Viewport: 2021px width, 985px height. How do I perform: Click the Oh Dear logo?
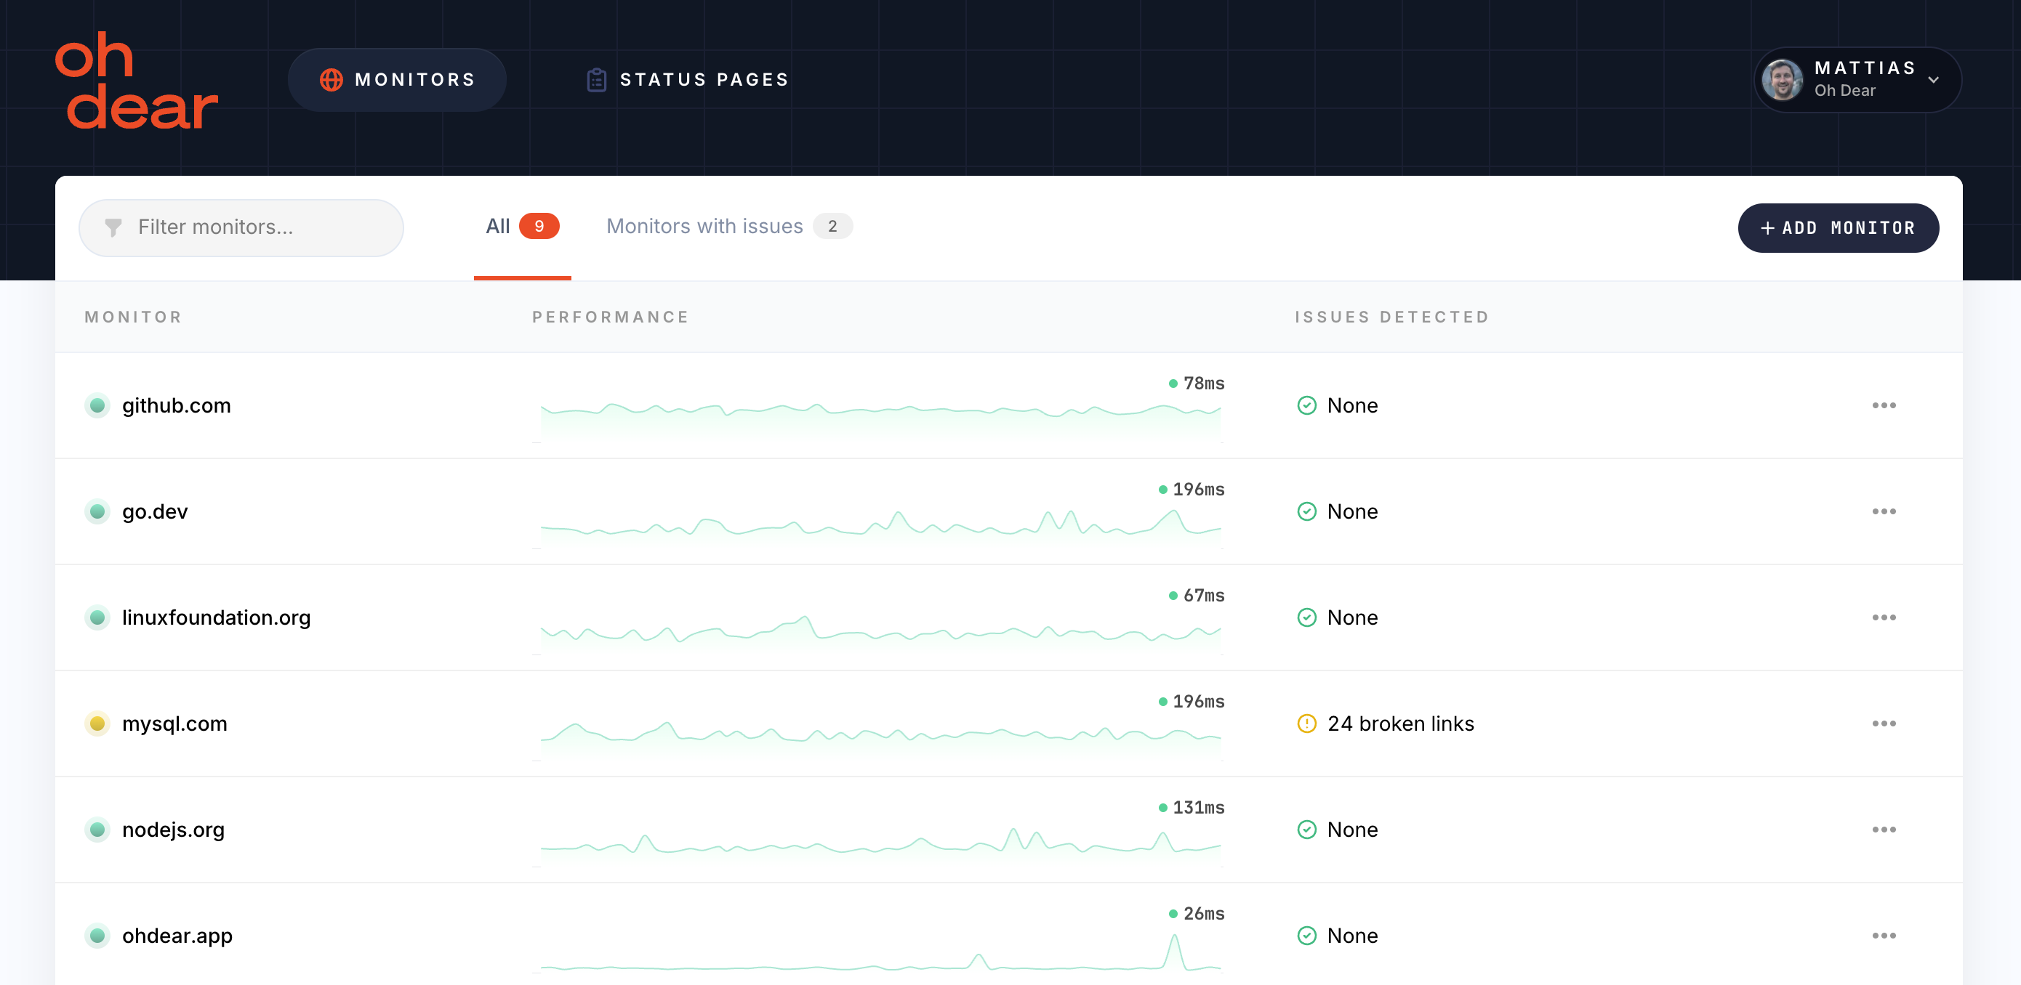tap(137, 80)
